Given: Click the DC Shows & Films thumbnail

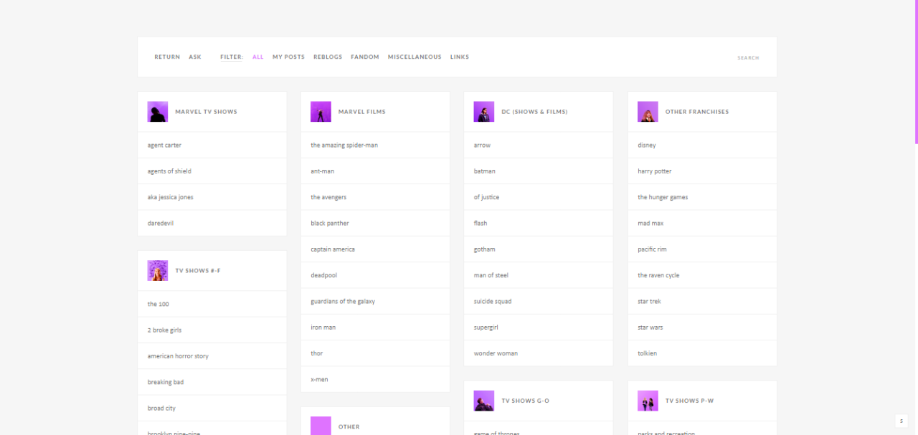Looking at the screenshot, I should coord(484,112).
